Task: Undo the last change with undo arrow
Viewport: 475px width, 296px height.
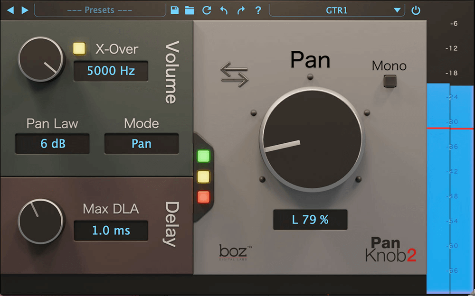Action: click(224, 10)
